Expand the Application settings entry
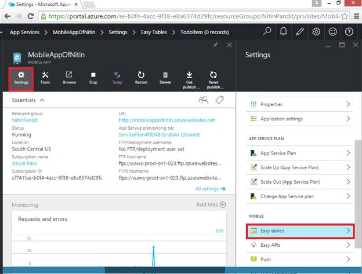362x274 pixels. coord(299,119)
